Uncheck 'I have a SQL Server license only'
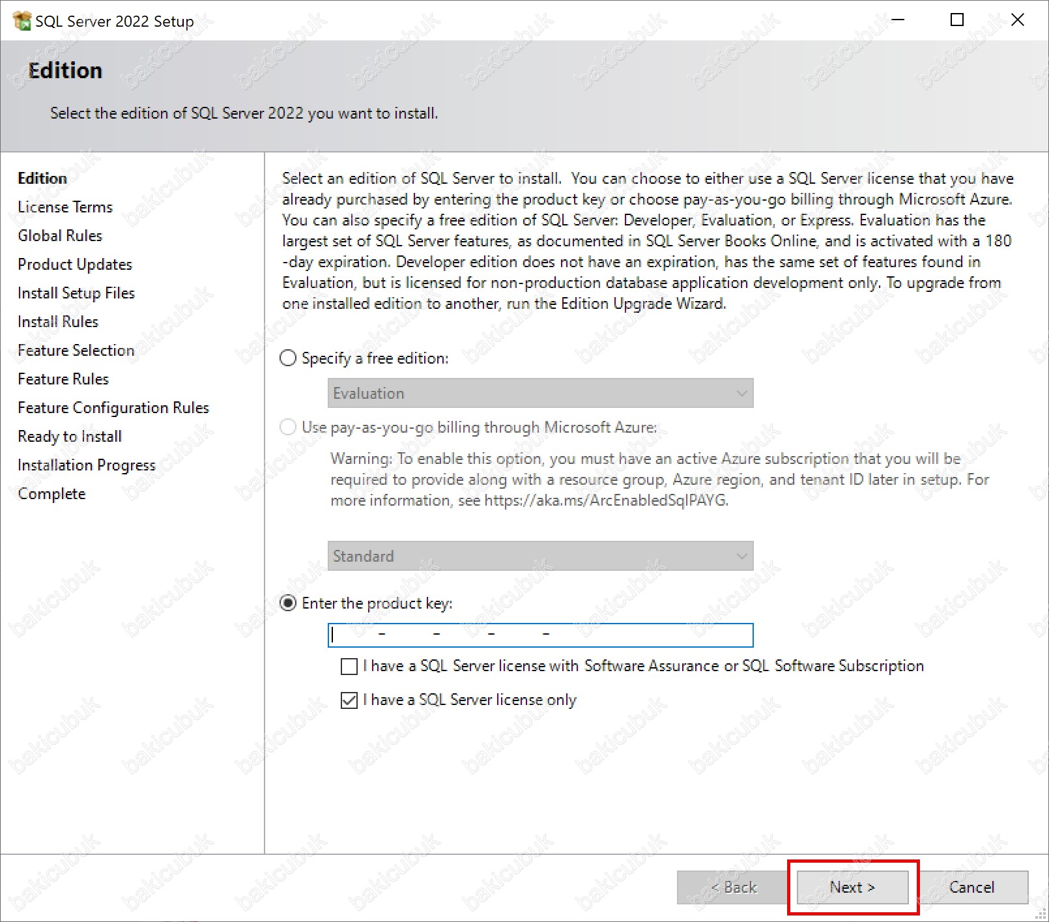Screen dimensions: 1049x922 click(x=349, y=700)
